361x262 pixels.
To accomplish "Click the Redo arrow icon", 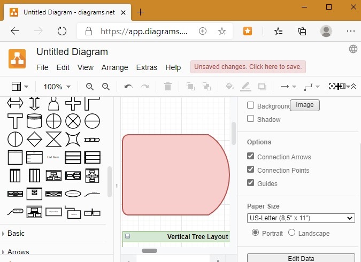I will 145,87.
